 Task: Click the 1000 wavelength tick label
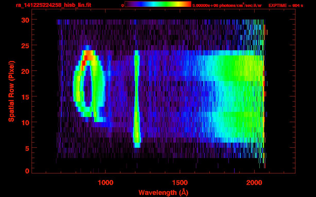click(106, 183)
